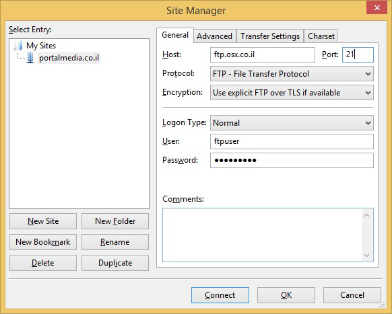Viewport: 392px width, 314px height.
Task: Expand the Encryption dropdown list
Action: tap(292, 93)
